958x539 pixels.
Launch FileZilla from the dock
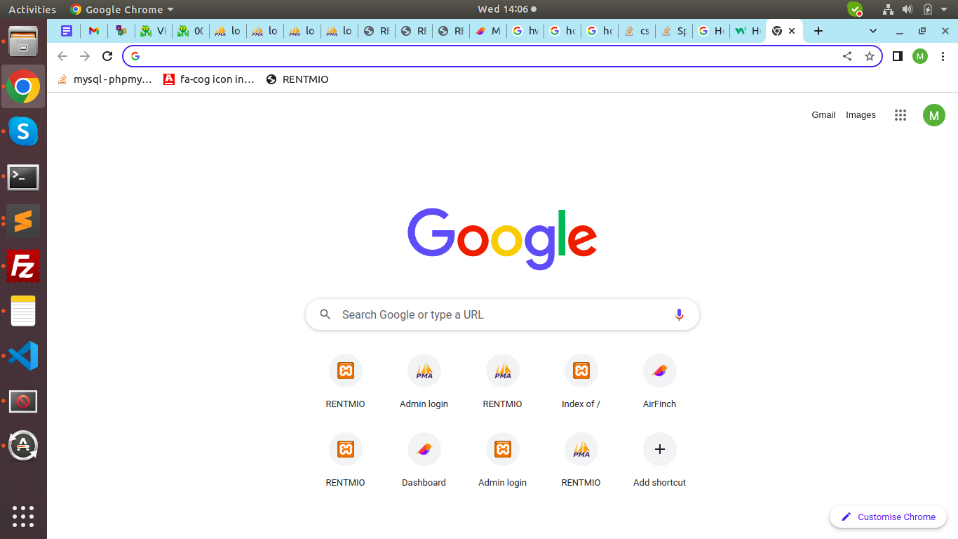tap(23, 267)
